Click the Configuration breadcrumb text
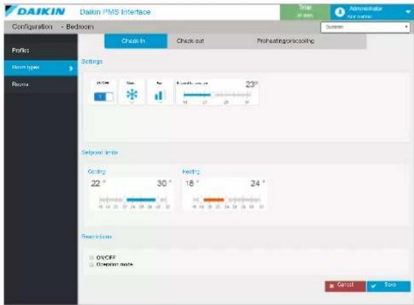Screen dimensions: 414x305 click(x=32, y=27)
